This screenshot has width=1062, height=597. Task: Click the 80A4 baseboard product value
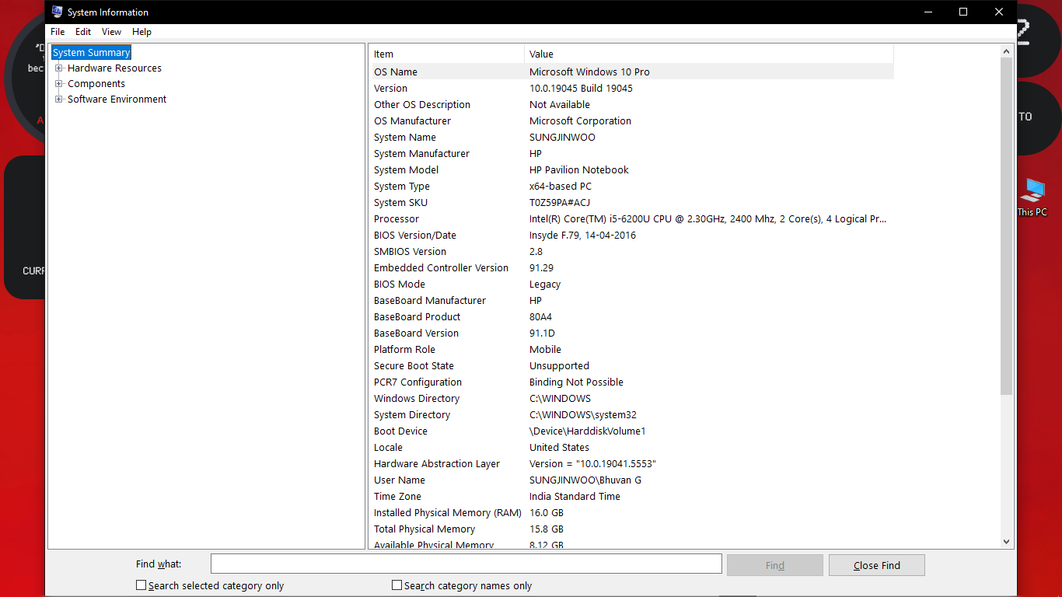pos(541,316)
